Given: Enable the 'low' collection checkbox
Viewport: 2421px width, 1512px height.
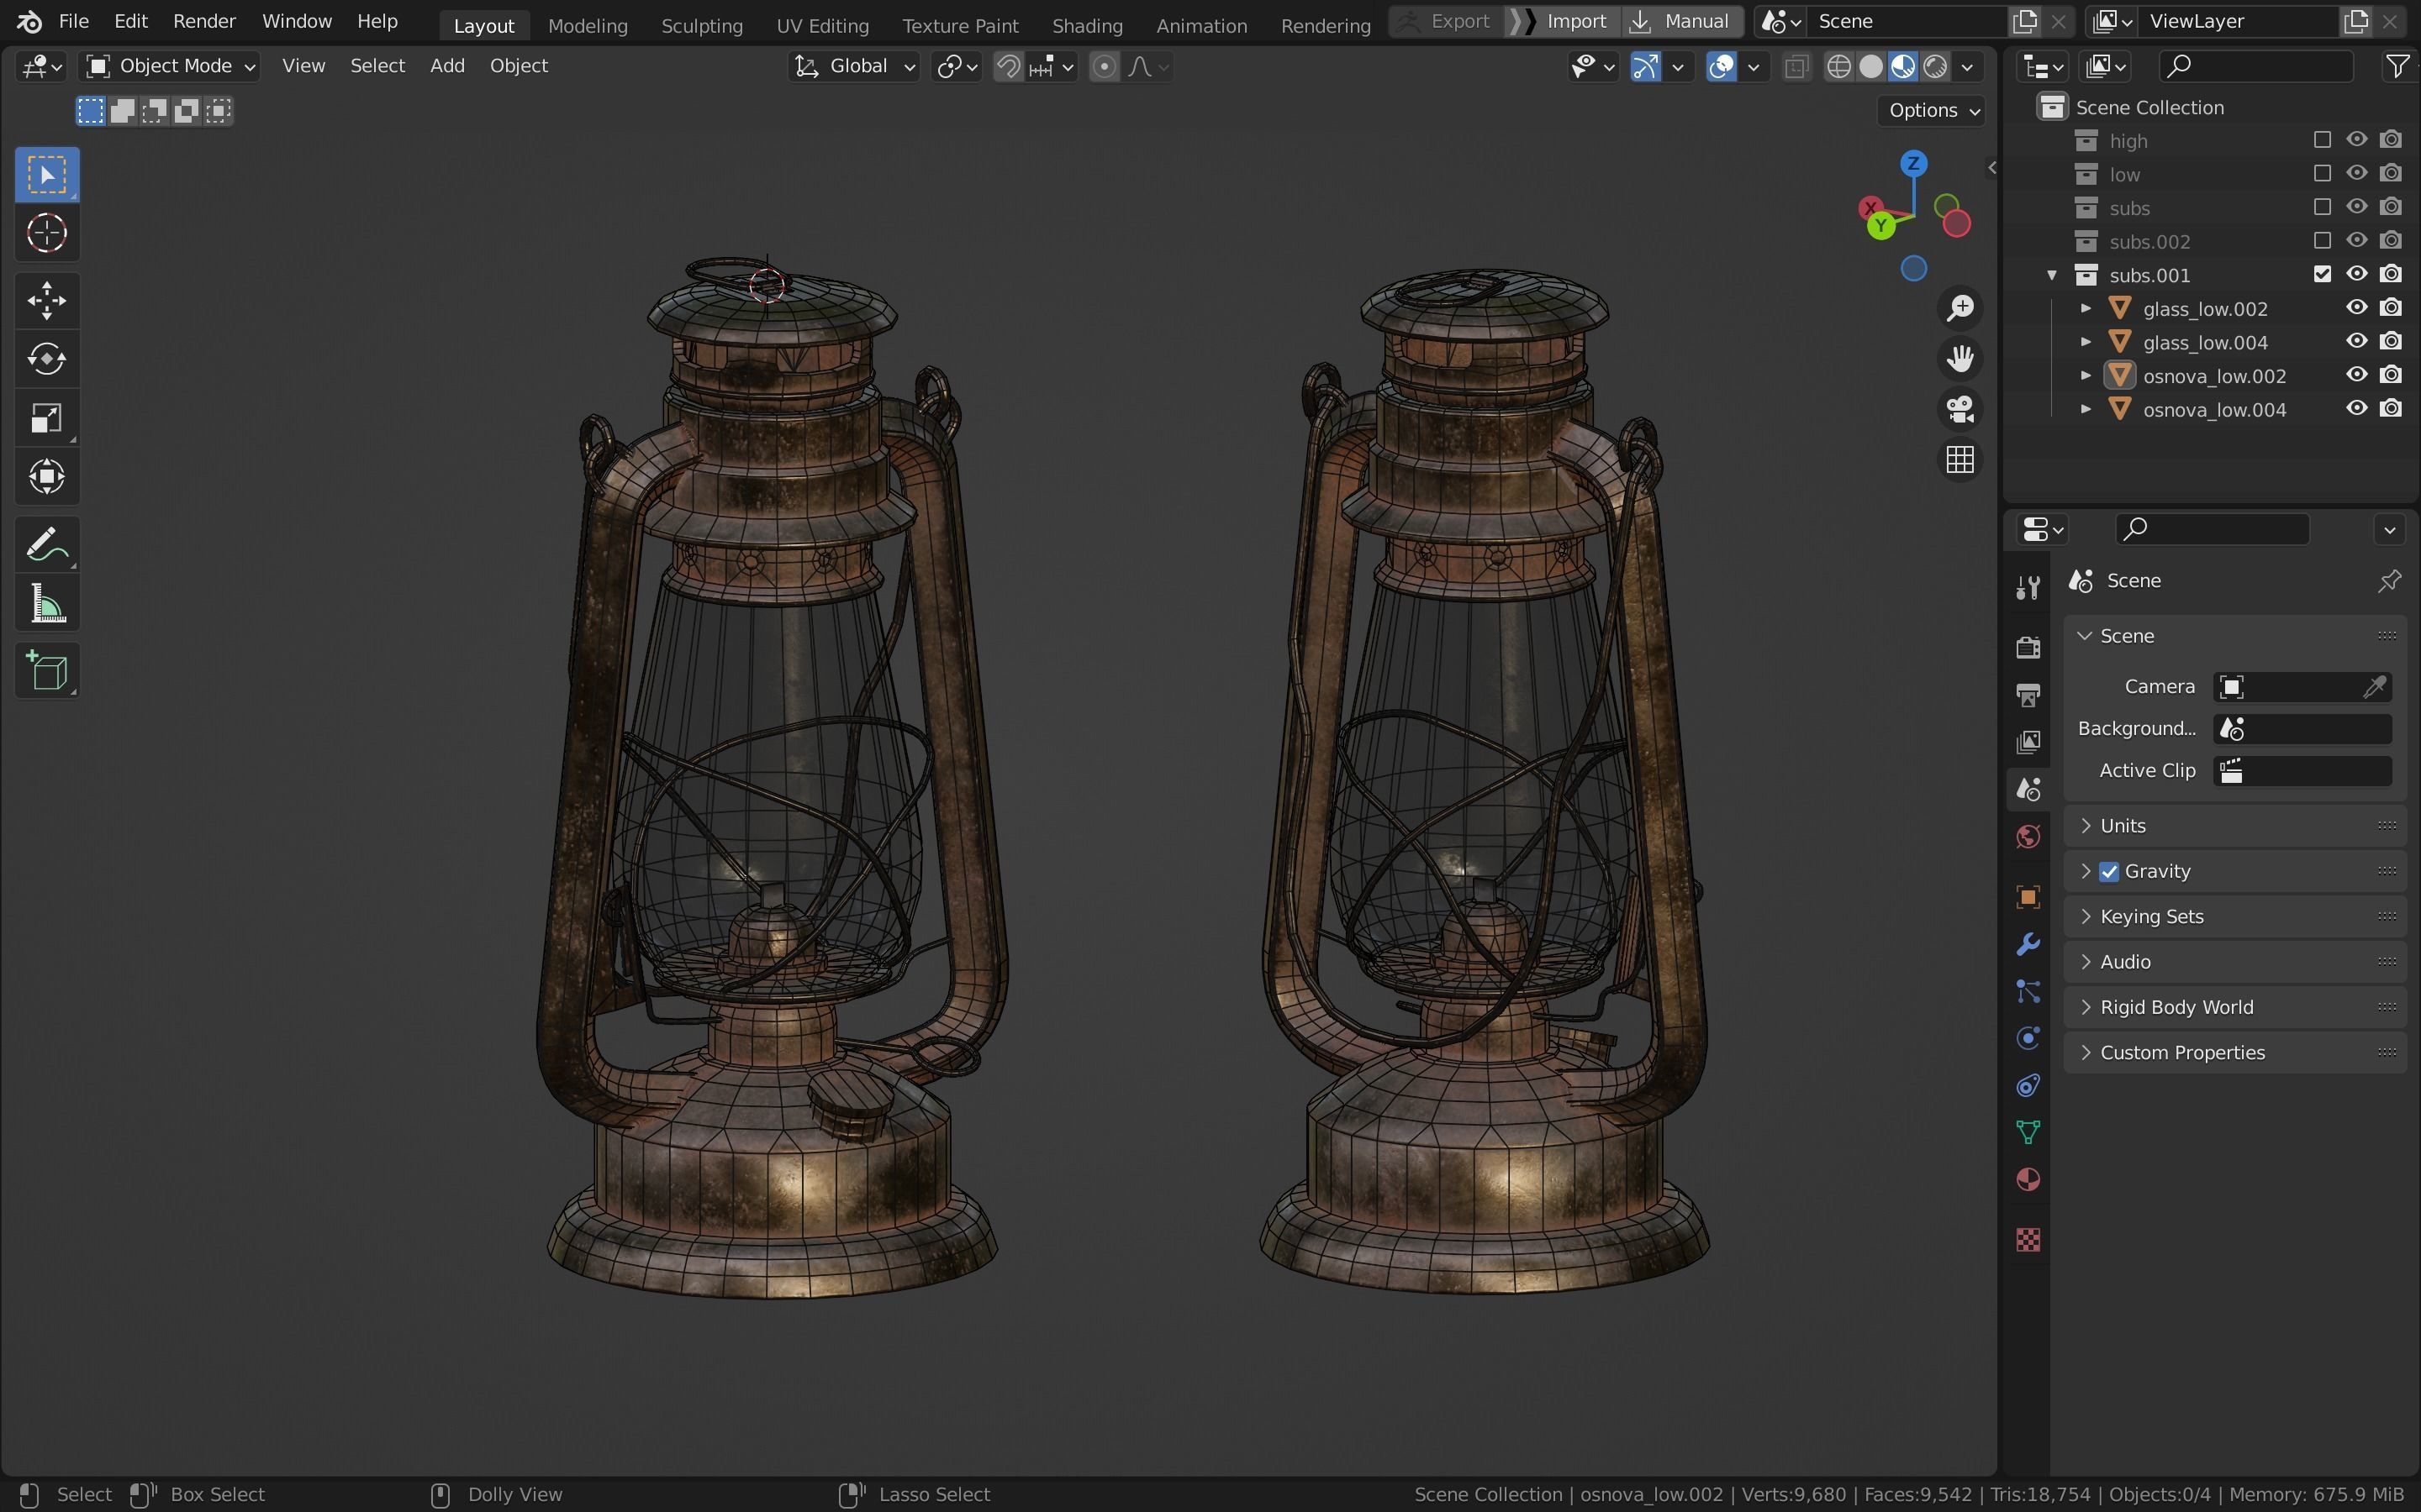Looking at the screenshot, I should point(2322,174).
